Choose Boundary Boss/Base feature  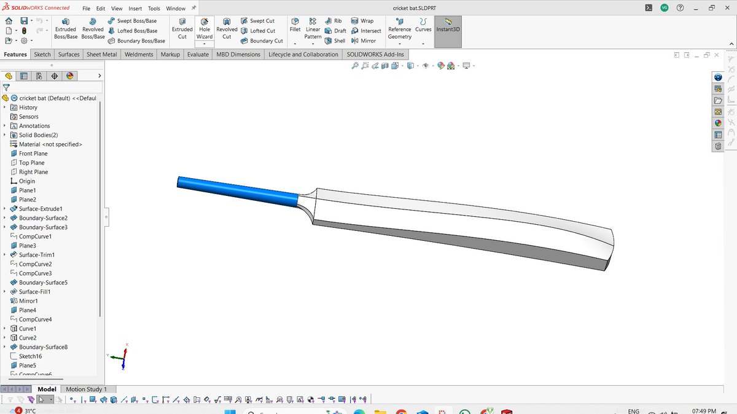coord(136,41)
